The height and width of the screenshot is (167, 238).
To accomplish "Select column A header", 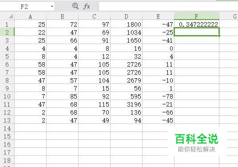I will [x=30, y=16].
